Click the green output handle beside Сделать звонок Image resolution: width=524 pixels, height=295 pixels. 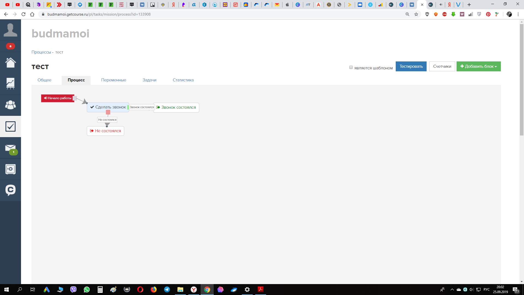click(128, 107)
